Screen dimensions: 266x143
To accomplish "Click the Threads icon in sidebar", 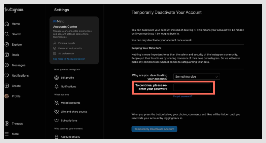I will (x=7, y=124).
